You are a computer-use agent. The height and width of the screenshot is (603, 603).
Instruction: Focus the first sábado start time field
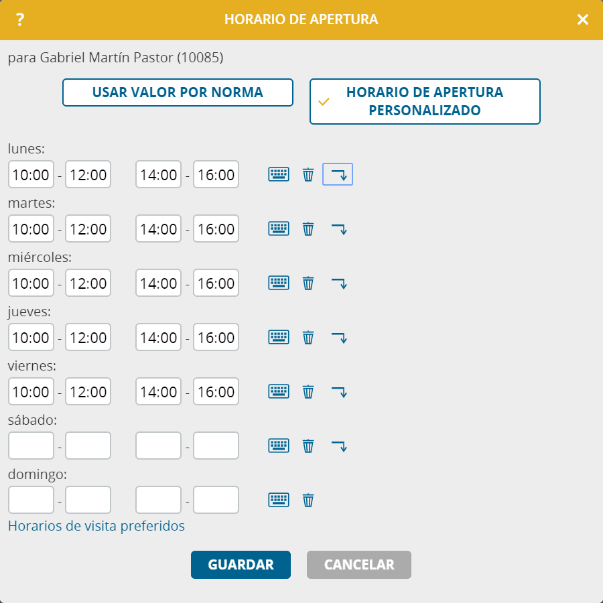pos(31,446)
